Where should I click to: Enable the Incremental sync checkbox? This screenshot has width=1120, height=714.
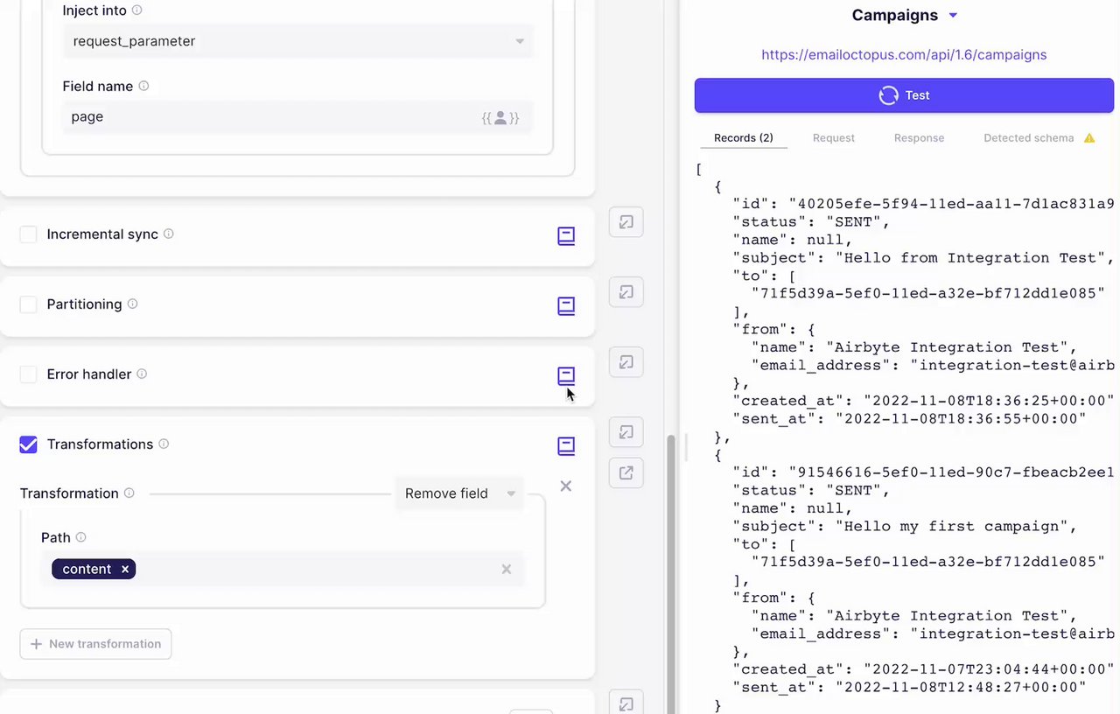point(29,234)
